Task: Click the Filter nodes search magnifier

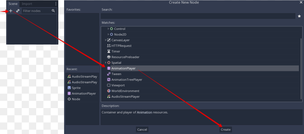Action: click(x=53, y=11)
